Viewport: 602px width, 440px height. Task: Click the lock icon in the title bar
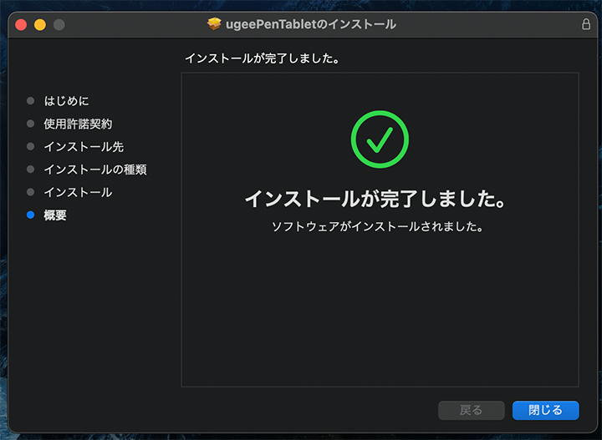[585, 24]
